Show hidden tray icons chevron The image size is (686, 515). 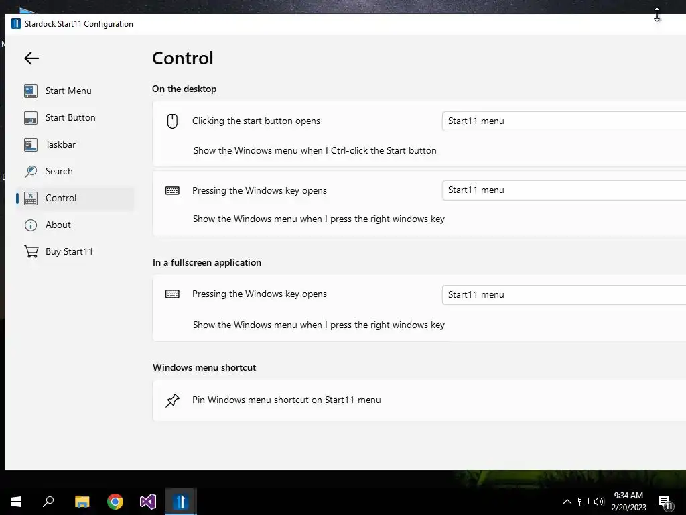[x=567, y=502]
